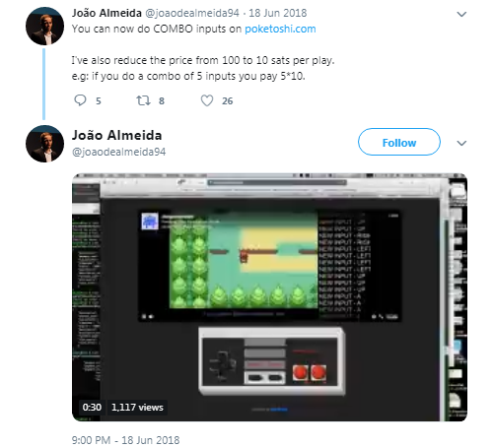Viewport: 494px width, 447px height.
Task: Click the bold João Almeida name heading
Action: coord(117,135)
